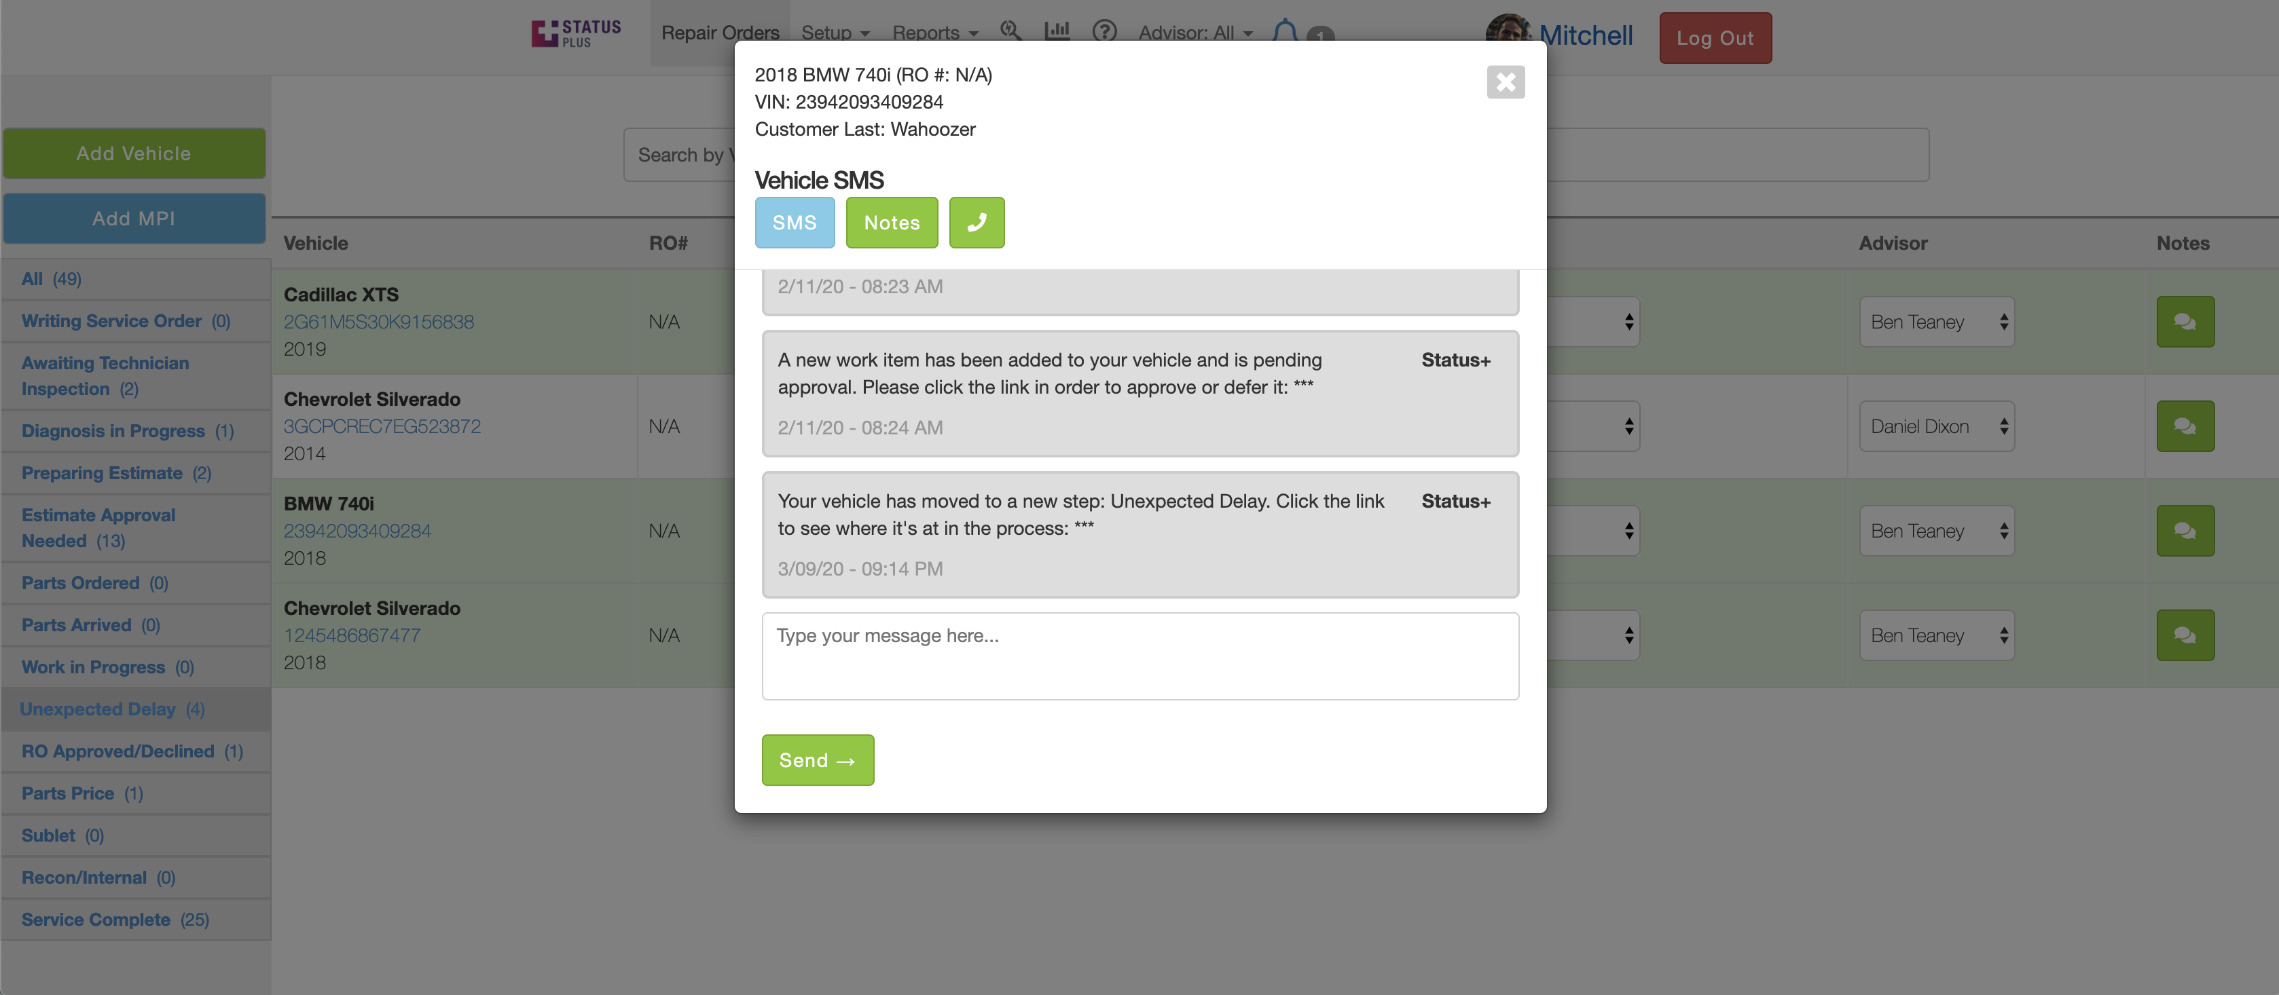Open the Setup menu
The image size is (2279, 995).
tap(835, 33)
